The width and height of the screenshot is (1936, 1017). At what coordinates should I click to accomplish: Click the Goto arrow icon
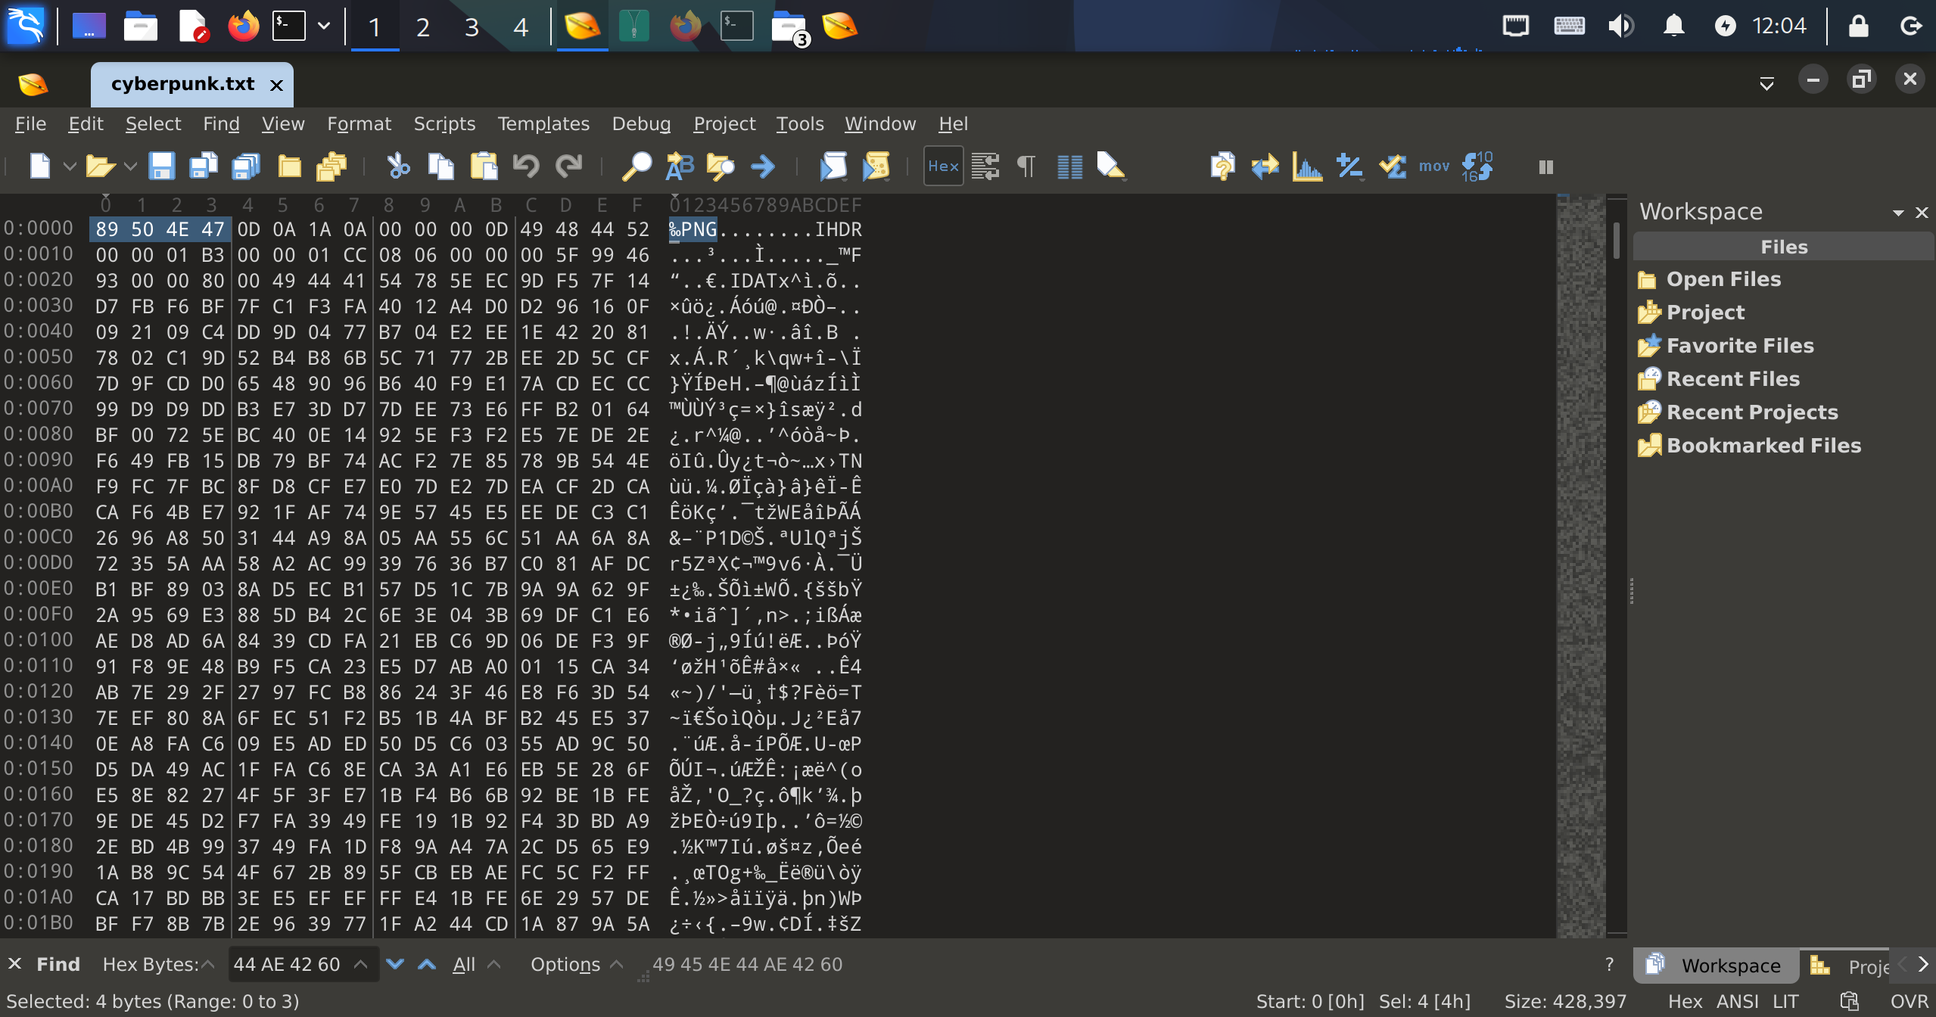point(763,166)
